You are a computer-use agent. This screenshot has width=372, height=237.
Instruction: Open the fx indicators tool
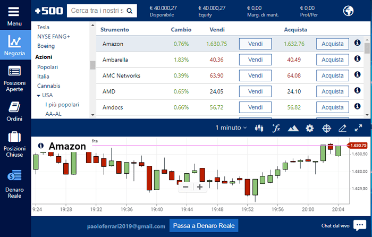[x=276, y=128]
